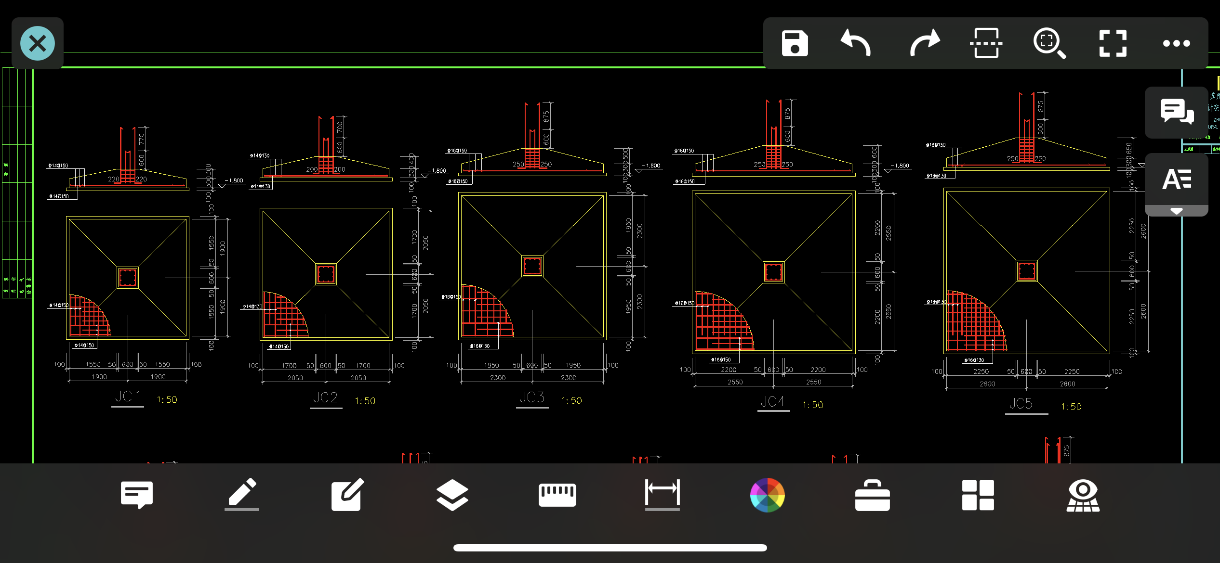Select the pencil draw tool
This screenshot has height=563, width=1220.
[x=242, y=494]
